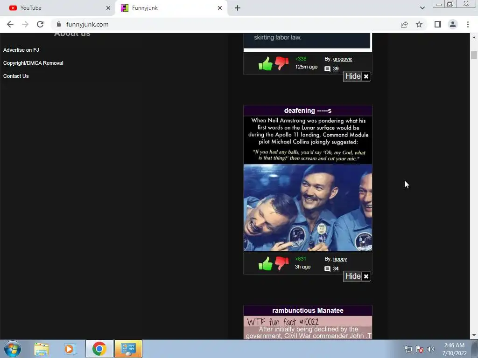The width and height of the screenshot is (478, 358).
Task: Click Show desktop strip
Action: [x=475, y=349]
